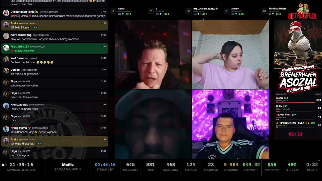Image resolution: width=322 pixels, height=181 pixels.
Task: Click Denise's chat avatar
Action: click(x=6, y=71)
